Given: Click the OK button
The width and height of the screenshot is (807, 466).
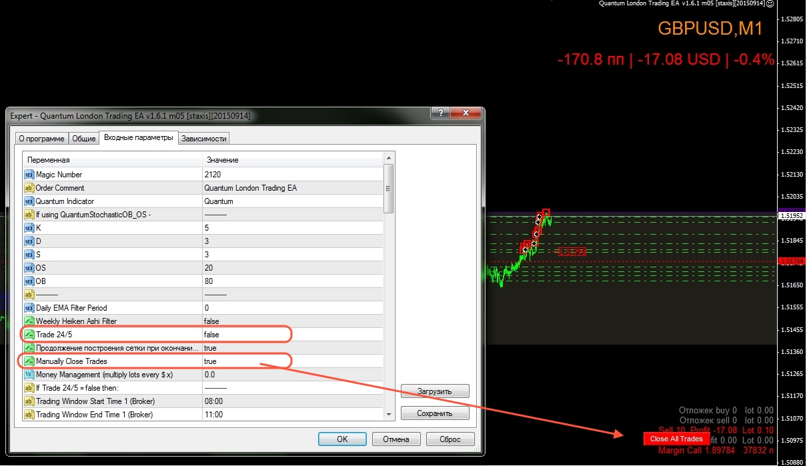Looking at the screenshot, I should click(342, 439).
